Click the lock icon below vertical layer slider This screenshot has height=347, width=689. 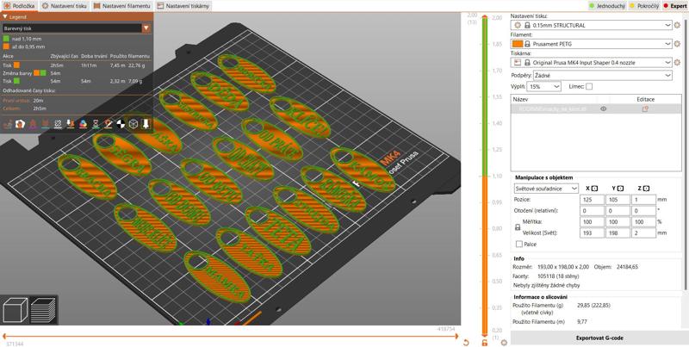tap(485, 343)
